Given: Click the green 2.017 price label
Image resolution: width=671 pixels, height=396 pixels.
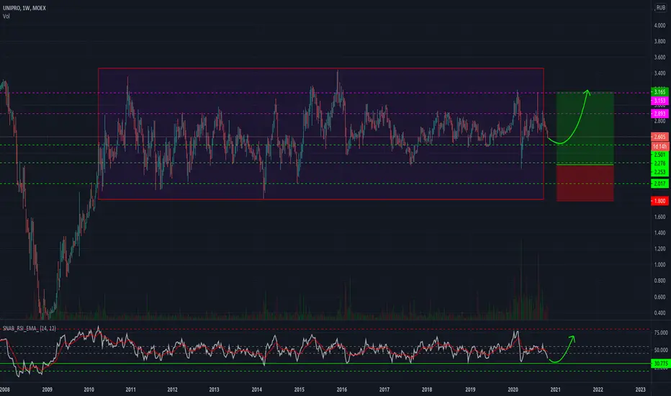Looking at the screenshot, I should (659, 184).
